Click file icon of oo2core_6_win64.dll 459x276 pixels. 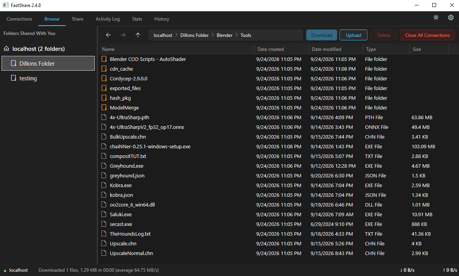click(x=104, y=205)
